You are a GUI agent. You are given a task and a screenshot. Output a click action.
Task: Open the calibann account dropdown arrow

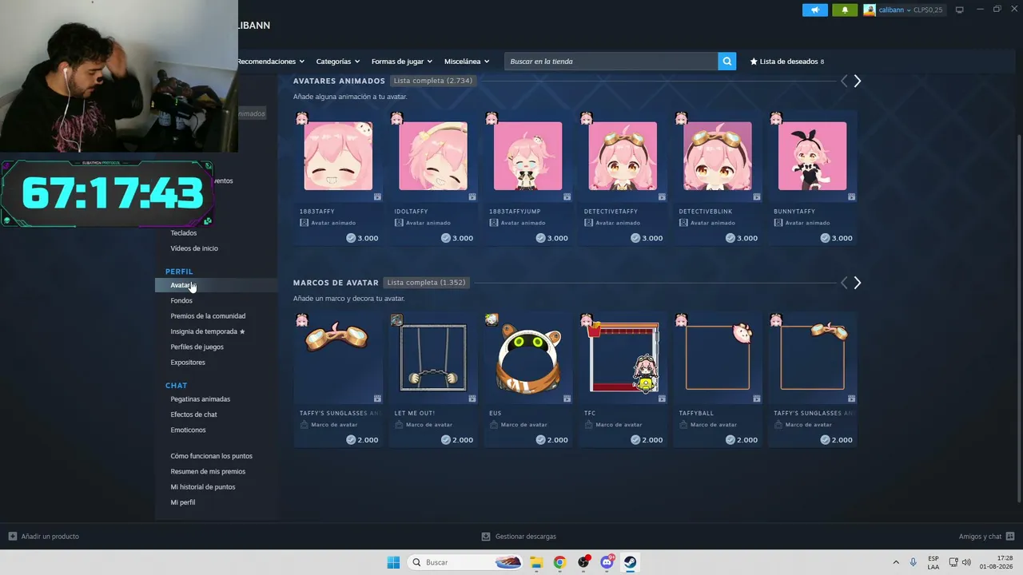click(909, 10)
